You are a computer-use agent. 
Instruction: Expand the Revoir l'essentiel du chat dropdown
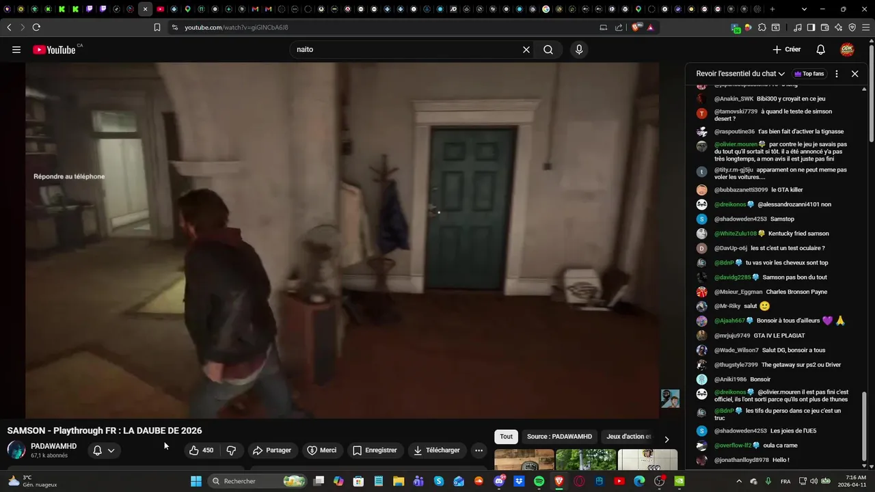click(x=740, y=74)
